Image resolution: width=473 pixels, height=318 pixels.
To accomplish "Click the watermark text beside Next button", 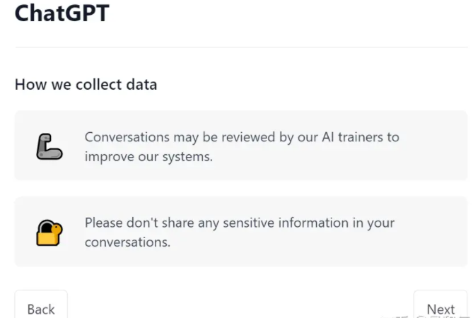I will (x=426, y=316).
